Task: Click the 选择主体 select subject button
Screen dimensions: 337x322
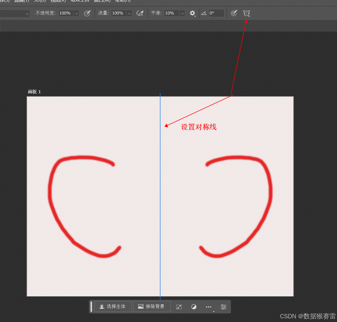Action: pyautogui.click(x=113, y=306)
